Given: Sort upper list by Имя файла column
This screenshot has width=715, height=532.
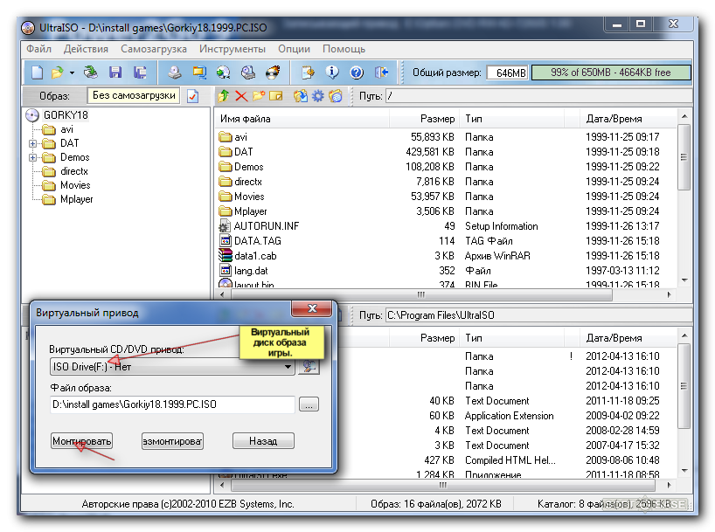Looking at the screenshot, I should click(302, 119).
